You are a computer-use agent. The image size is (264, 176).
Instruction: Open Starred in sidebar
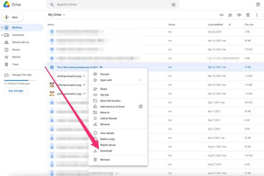[16, 57]
